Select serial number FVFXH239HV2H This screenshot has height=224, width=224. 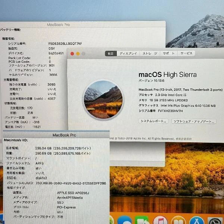click(x=170, y=111)
